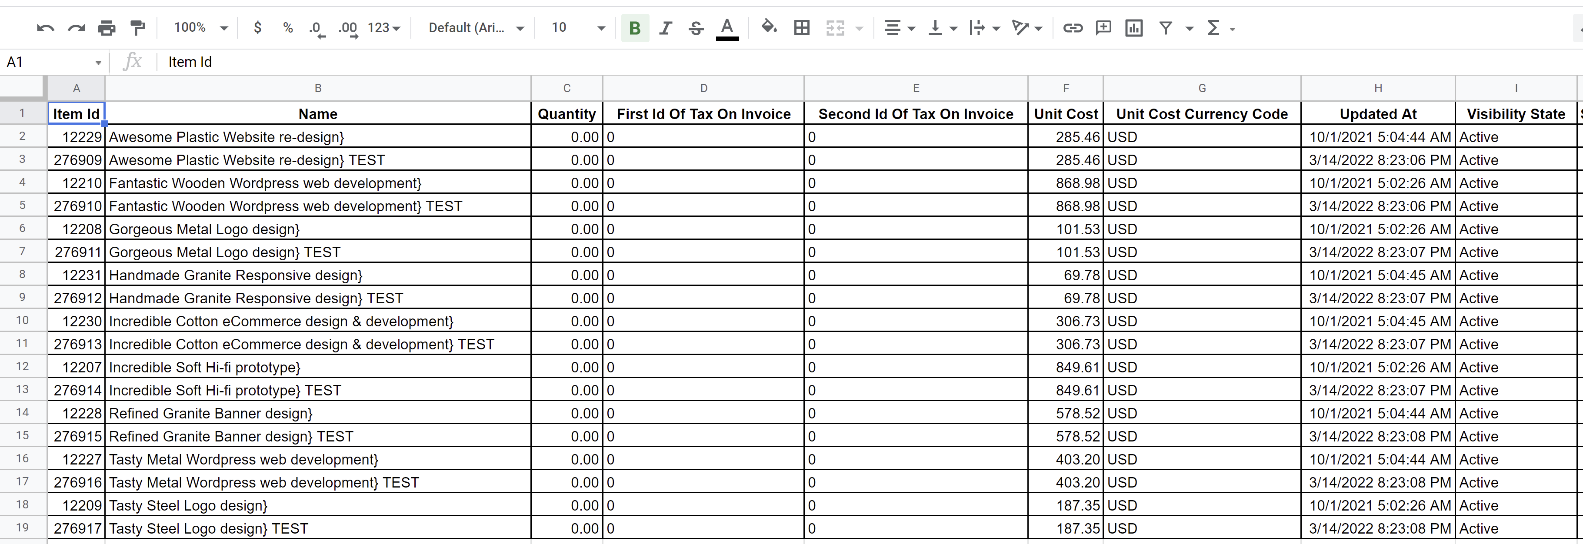Image resolution: width=1583 pixels, height=544 pixels.
Task: Select column A header
Action: (76, 88)
